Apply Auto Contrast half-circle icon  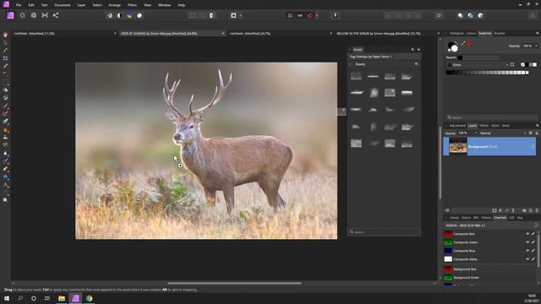[119, 15]
